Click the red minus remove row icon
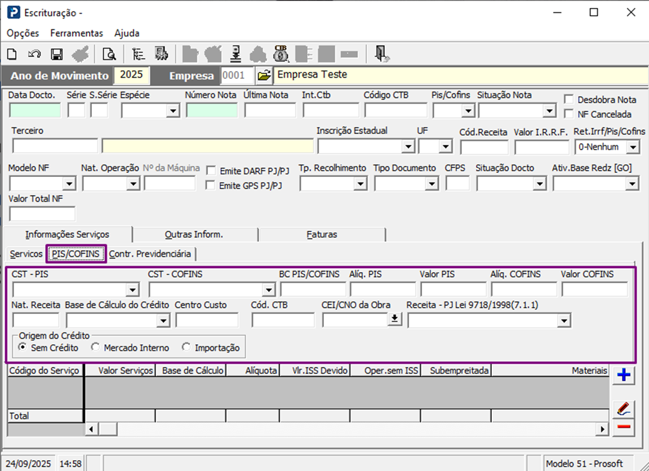Screen dimensions: 649x471 pyautogui.click(x=623, y=428)
